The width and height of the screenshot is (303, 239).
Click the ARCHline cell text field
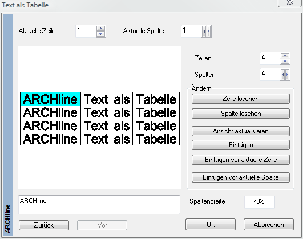pyautogui.click(x=99, y=205)
